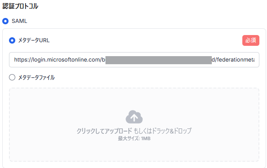Click blank space above the cloud icon

[134, 99]
